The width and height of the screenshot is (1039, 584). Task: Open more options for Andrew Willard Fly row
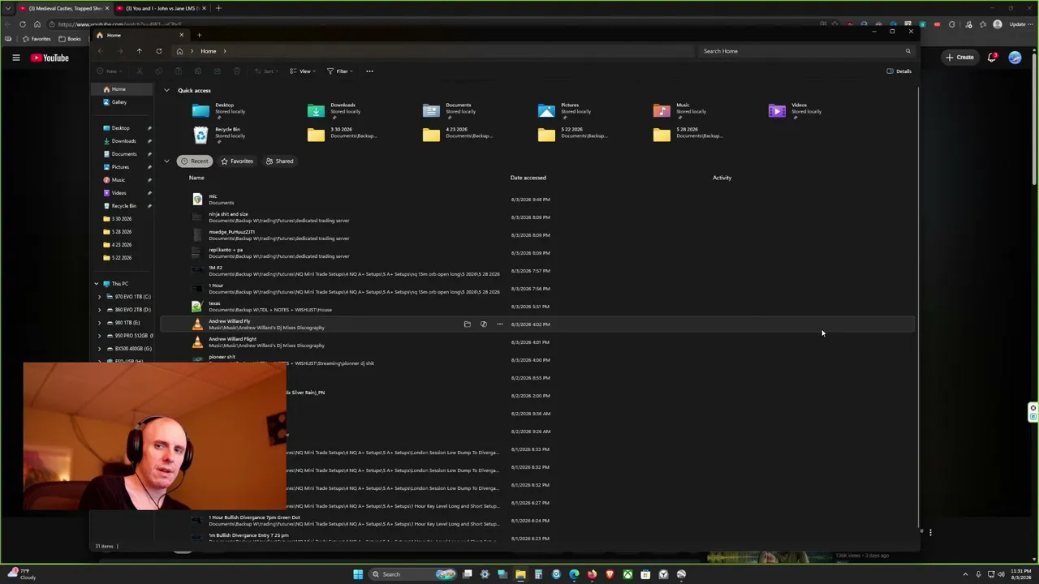[x=499, y=324]
